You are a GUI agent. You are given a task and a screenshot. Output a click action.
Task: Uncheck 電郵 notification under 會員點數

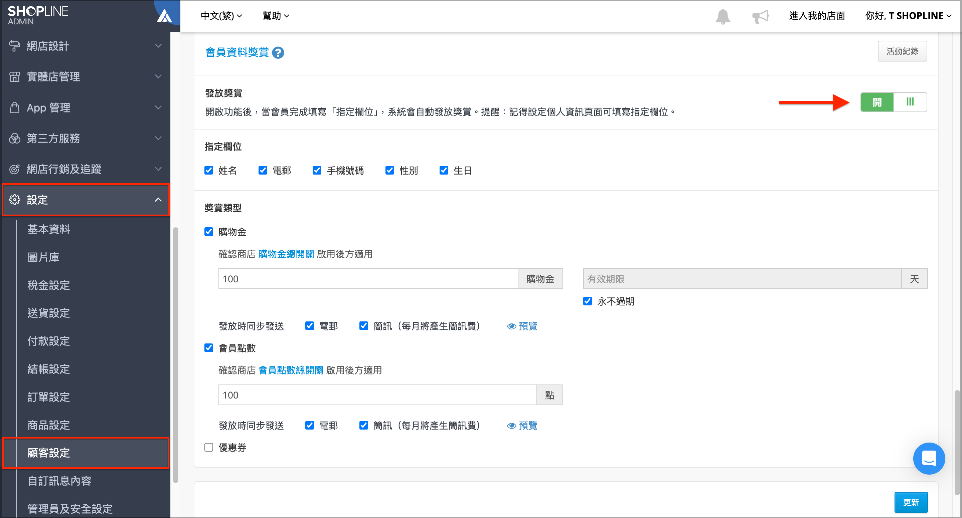pos(310,425)
